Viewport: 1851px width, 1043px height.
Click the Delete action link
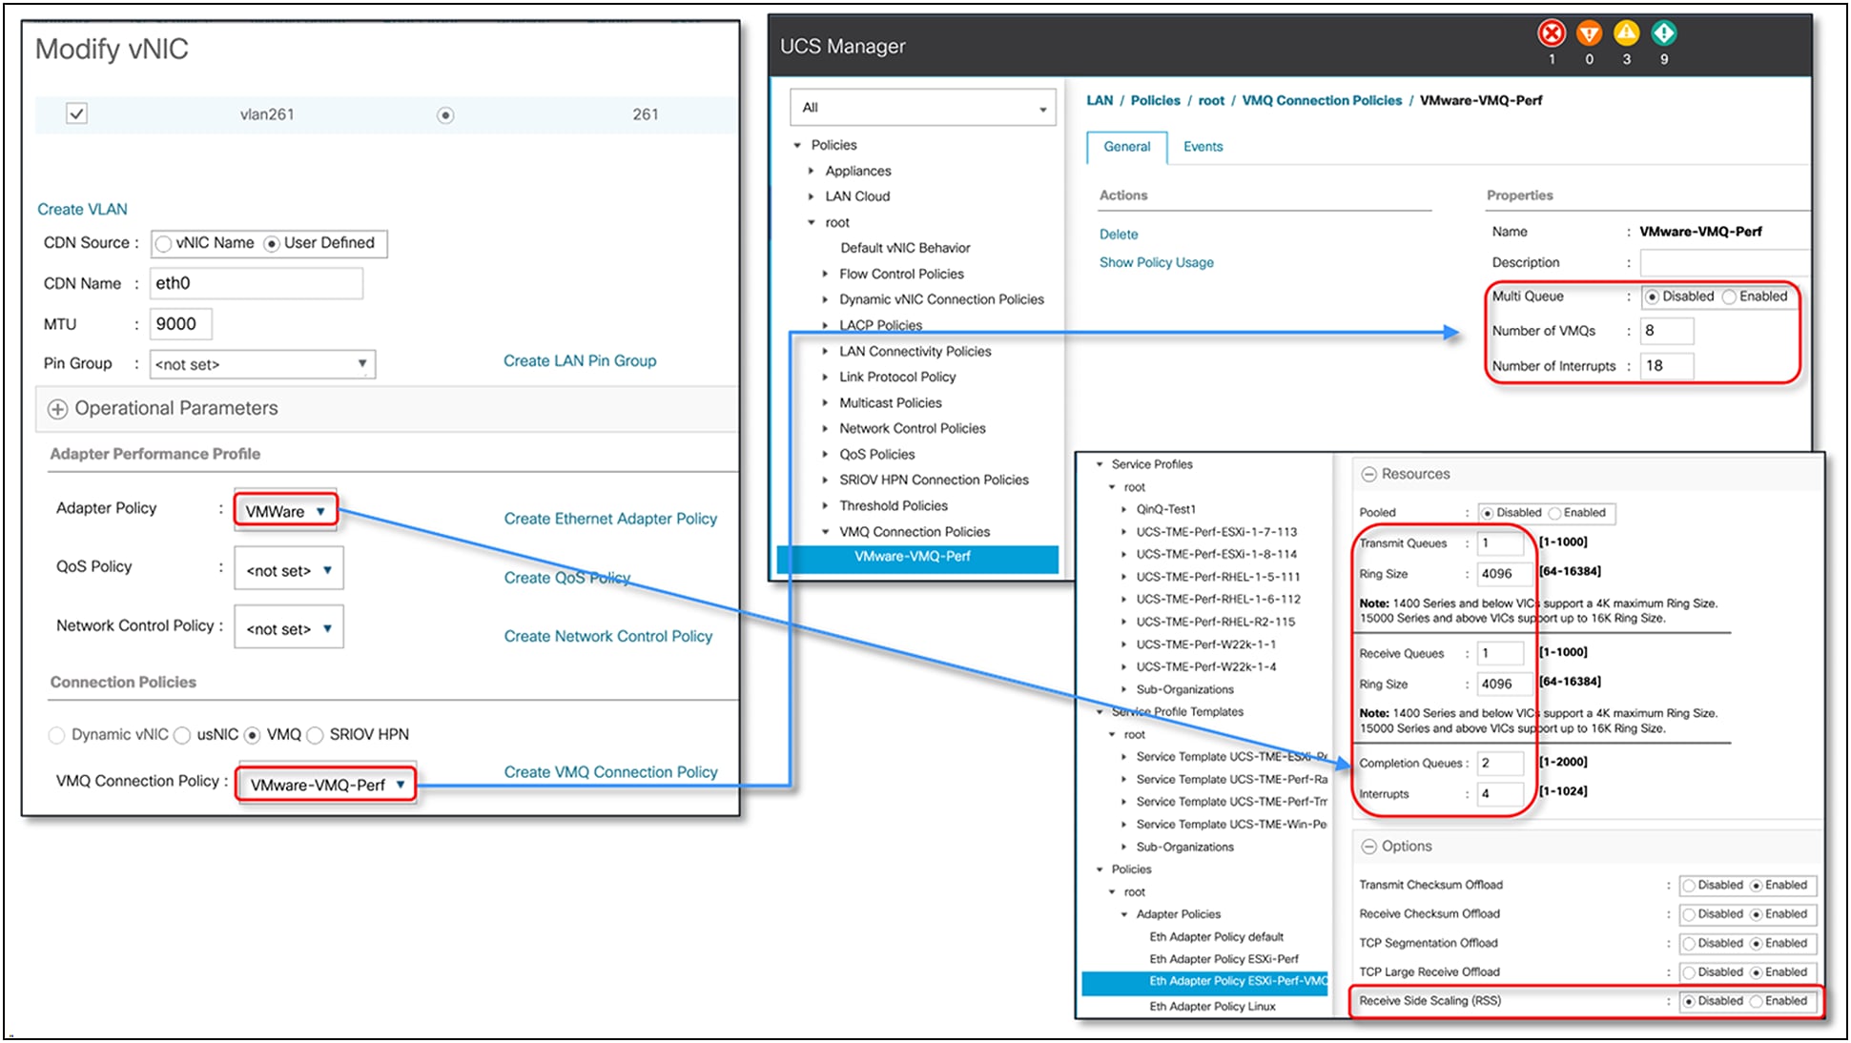click(1119, 235)
